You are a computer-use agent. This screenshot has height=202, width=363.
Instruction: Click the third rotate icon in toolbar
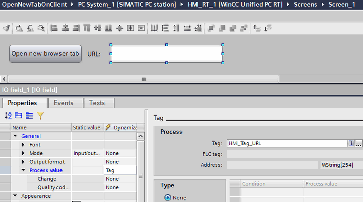click(41, 28)
